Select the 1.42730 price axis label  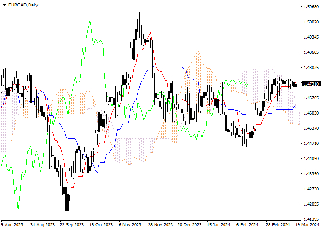pyautogui.click(x=311, y=189)
